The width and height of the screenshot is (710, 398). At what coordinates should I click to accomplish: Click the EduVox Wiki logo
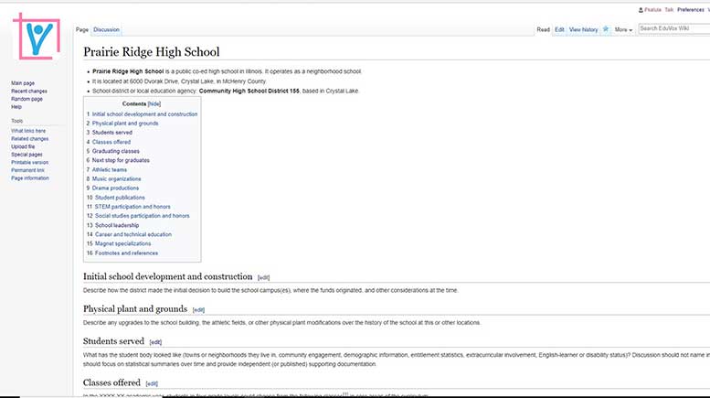click(x=38, y=38)
